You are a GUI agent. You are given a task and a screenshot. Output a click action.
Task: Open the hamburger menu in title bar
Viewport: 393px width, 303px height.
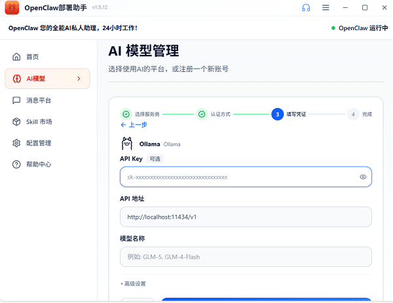(x=326, y=8)
